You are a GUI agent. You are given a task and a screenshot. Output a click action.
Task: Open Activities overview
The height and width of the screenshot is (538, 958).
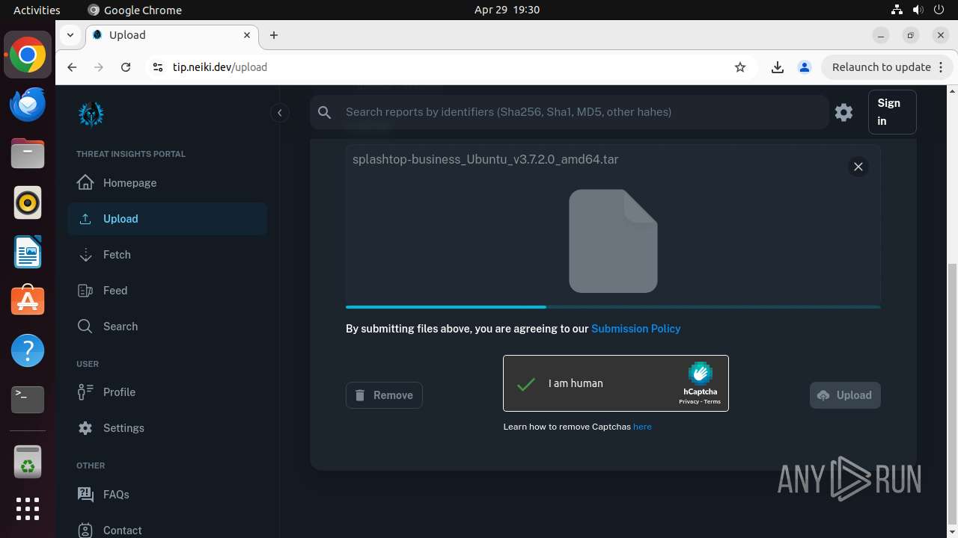pyautogui.click(x=37, y=10)
